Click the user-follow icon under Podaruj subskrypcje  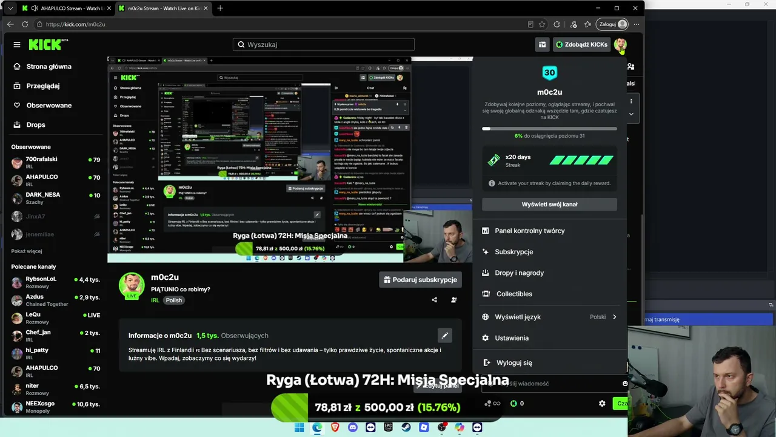453,300
